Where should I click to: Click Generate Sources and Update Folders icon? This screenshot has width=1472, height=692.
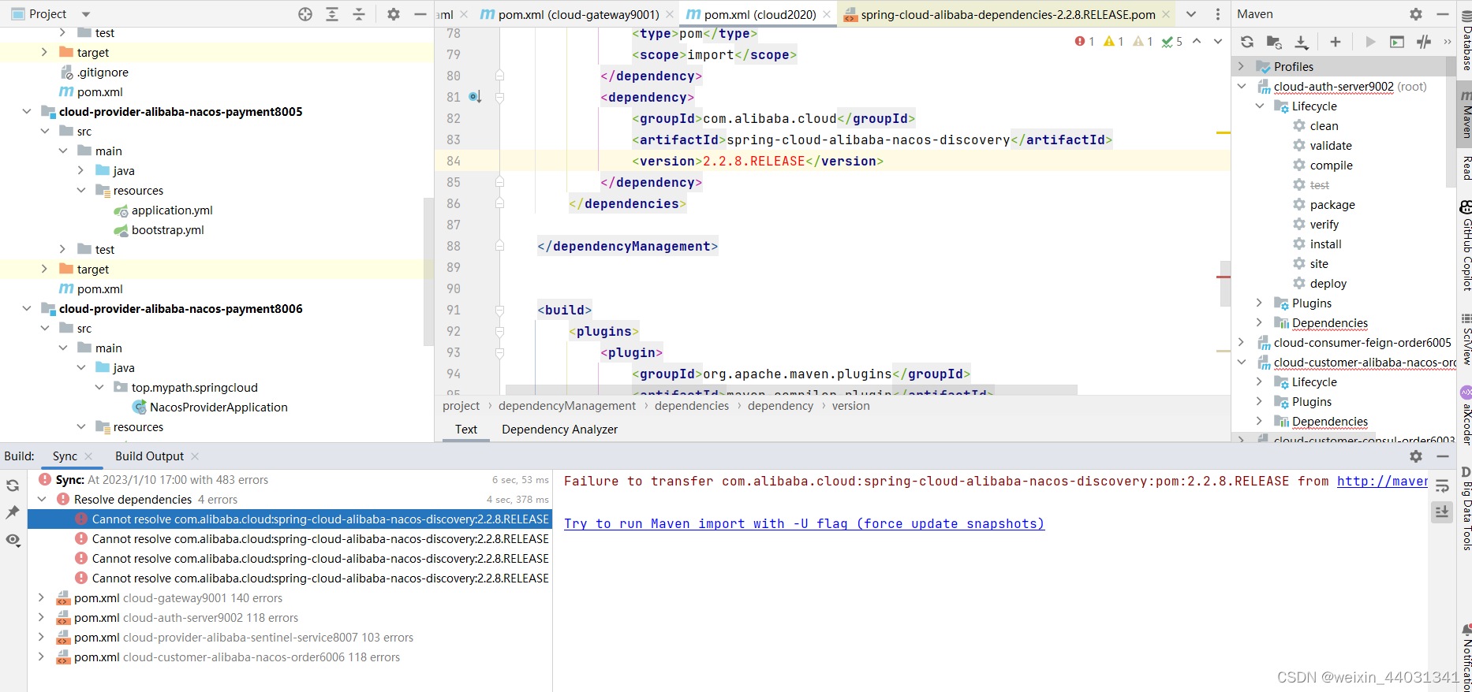coord(1274,42)
